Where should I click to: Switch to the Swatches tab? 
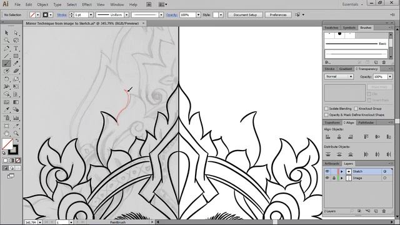pyautogui.click(x=331, y=27)
